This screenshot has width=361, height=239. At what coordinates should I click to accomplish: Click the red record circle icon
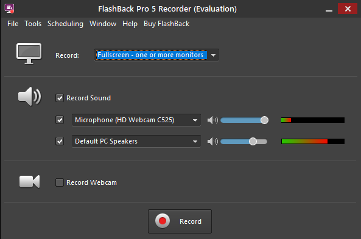(x=163, y=221)
